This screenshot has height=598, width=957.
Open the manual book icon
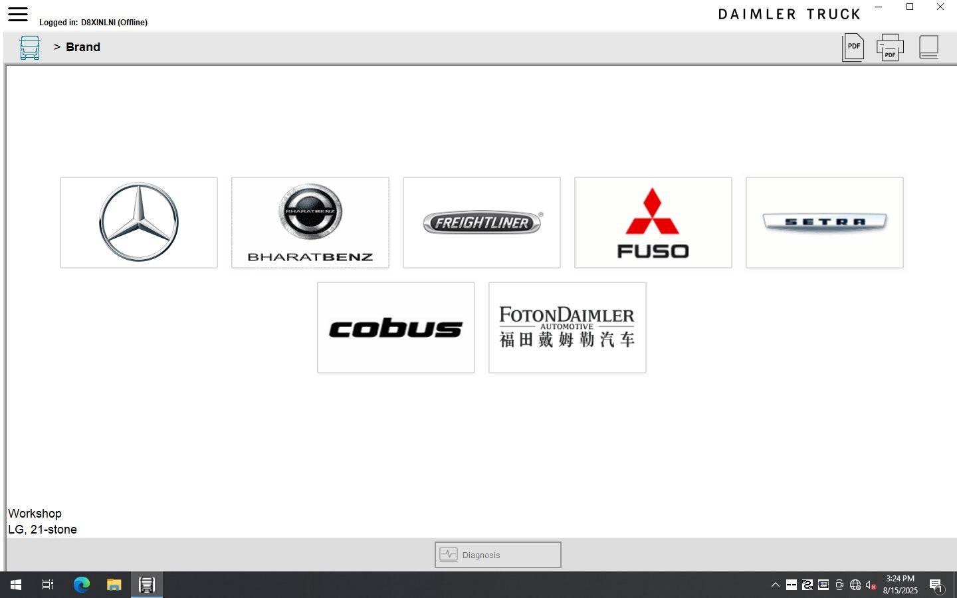click(928, 47)
